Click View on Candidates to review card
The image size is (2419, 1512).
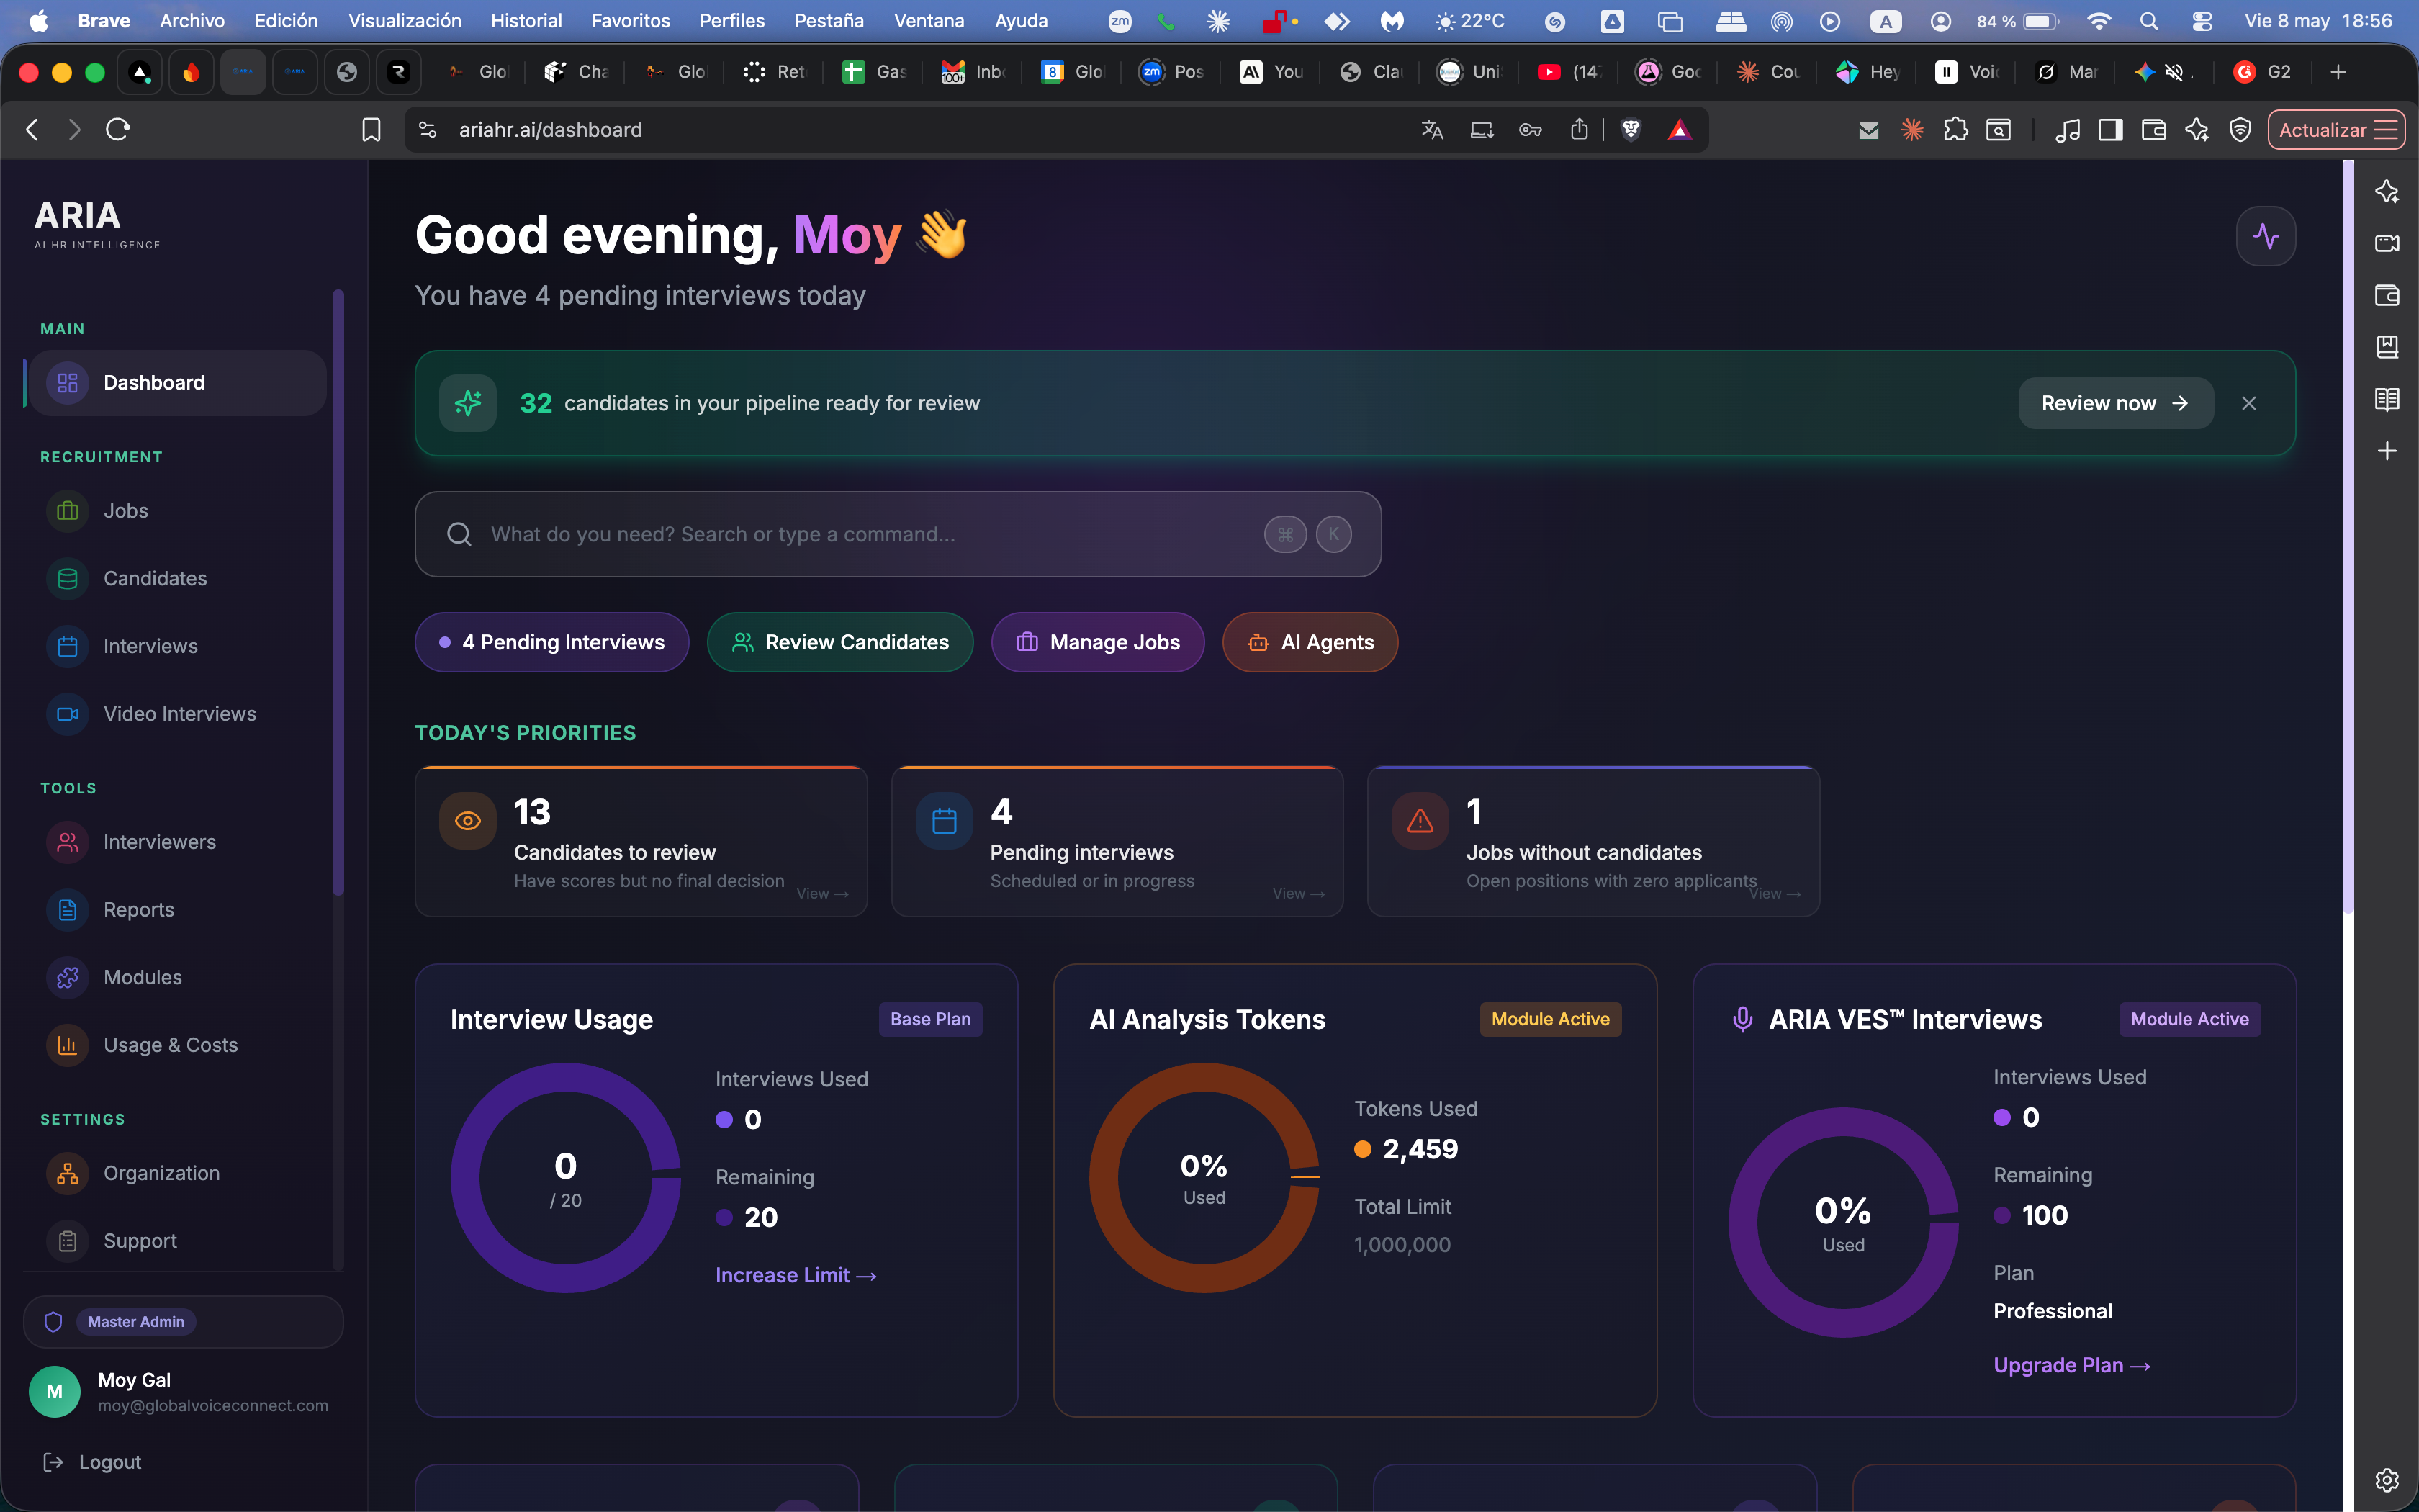click(x=823, y=894)
